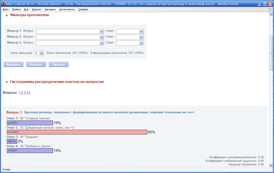This screenshot has width=274, height=173.
Task: Click the Вопрос 1 question title text
Action: (109, 112)
